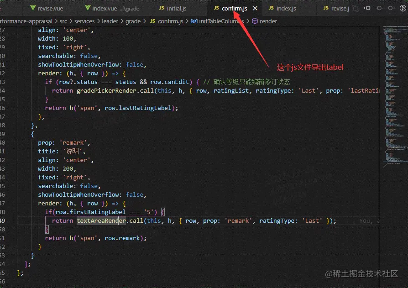Click the value 100 after width
This screenshot has height=288, width=408.
(68, 38)
